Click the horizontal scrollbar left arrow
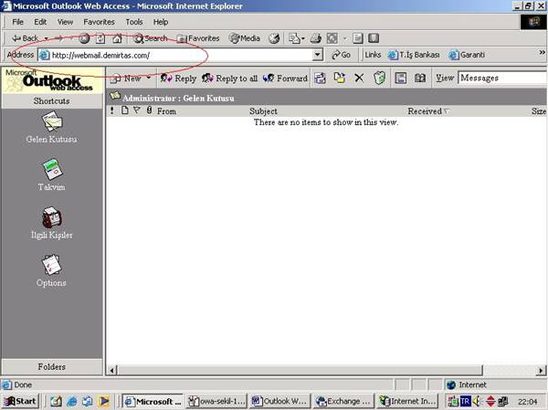Image resolution: width=548 pixels, height=410 pixels. [112, 370]
